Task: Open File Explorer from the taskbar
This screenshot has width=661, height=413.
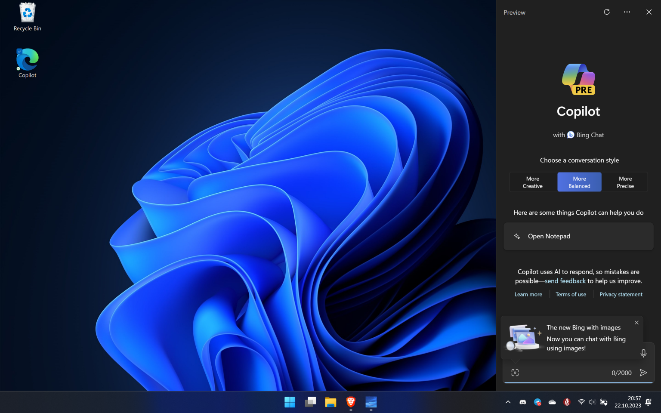Action: pyautogui.click(x=330, y=402)
